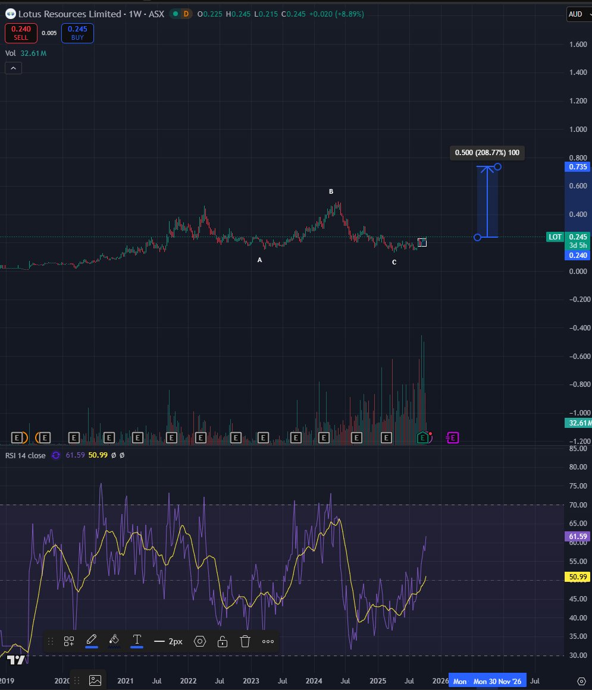Collapse the indicator legend with chevron
The width and height of the screenshot is (592, 690).
(13, 68)
